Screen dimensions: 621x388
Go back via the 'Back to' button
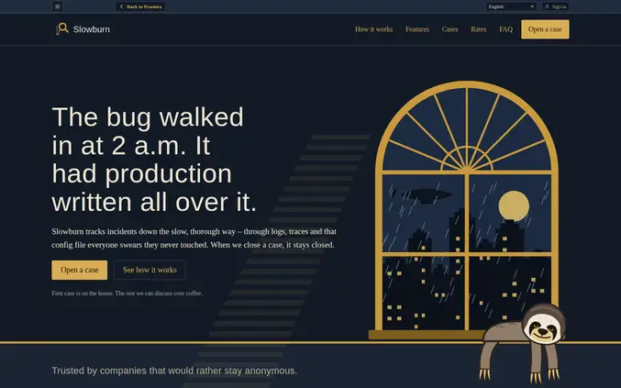pyautogui.click(x=140, y=6)
